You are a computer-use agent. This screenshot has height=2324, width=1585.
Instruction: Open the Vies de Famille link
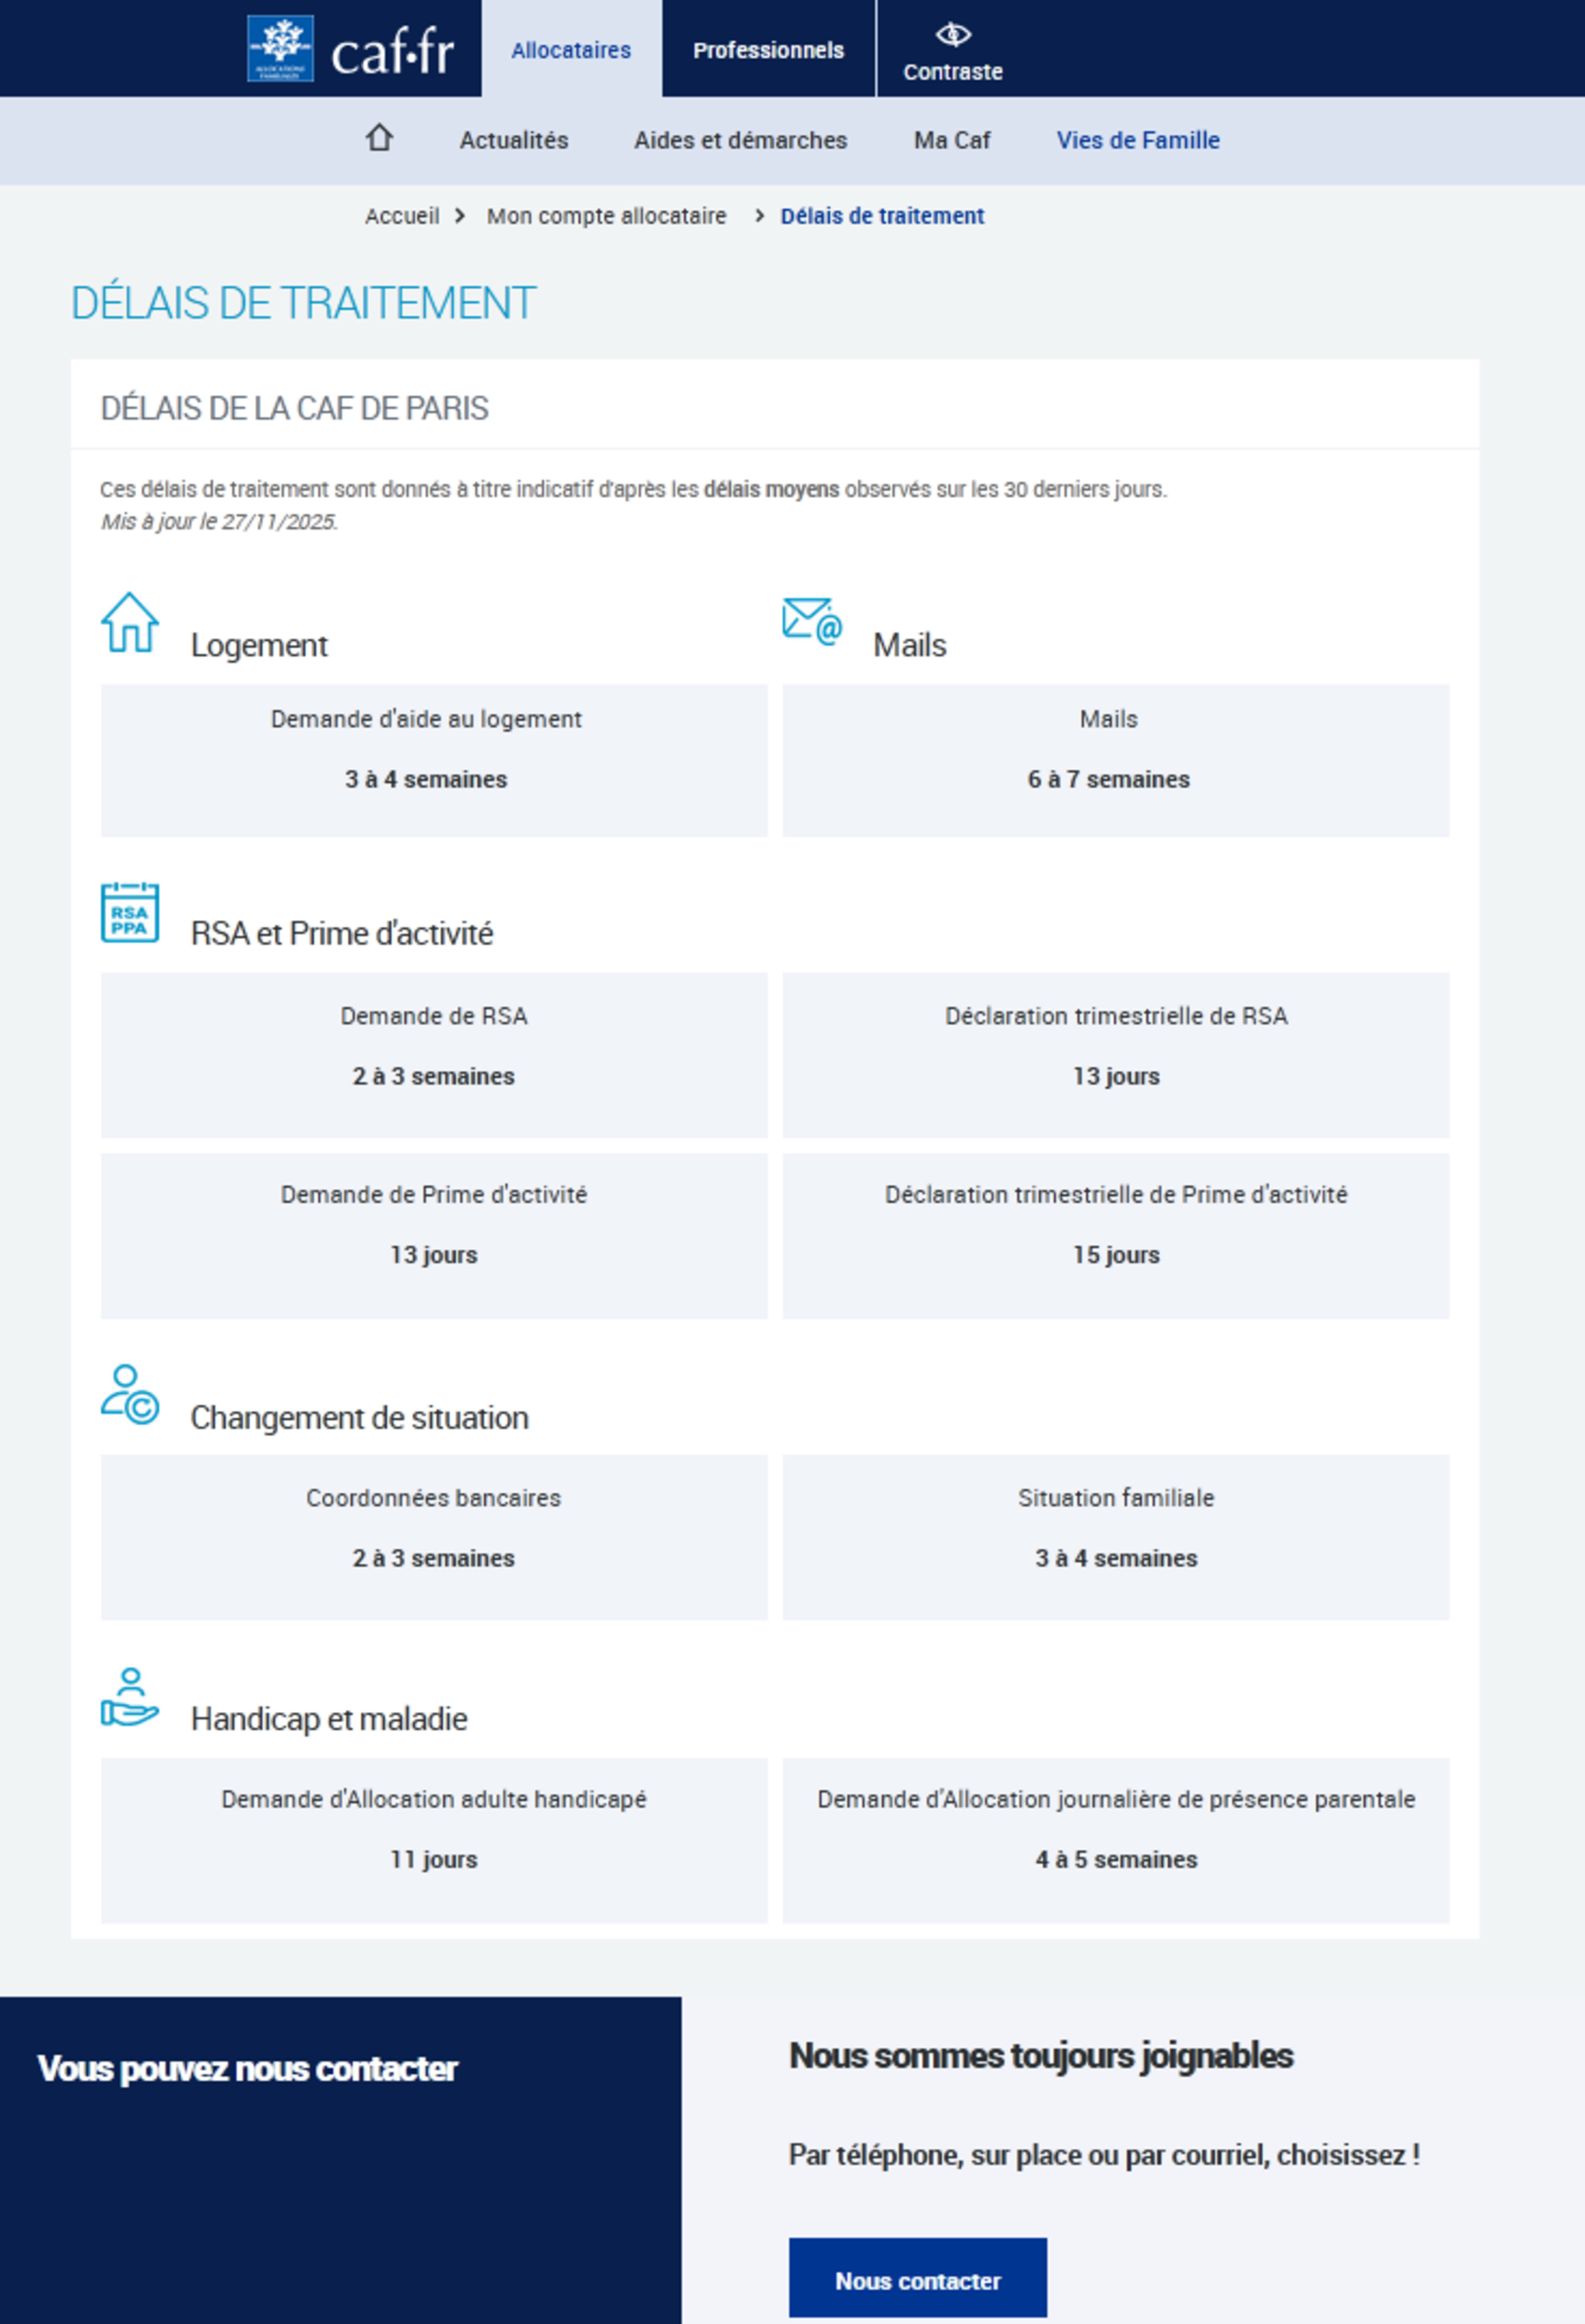click(1138, 140)
